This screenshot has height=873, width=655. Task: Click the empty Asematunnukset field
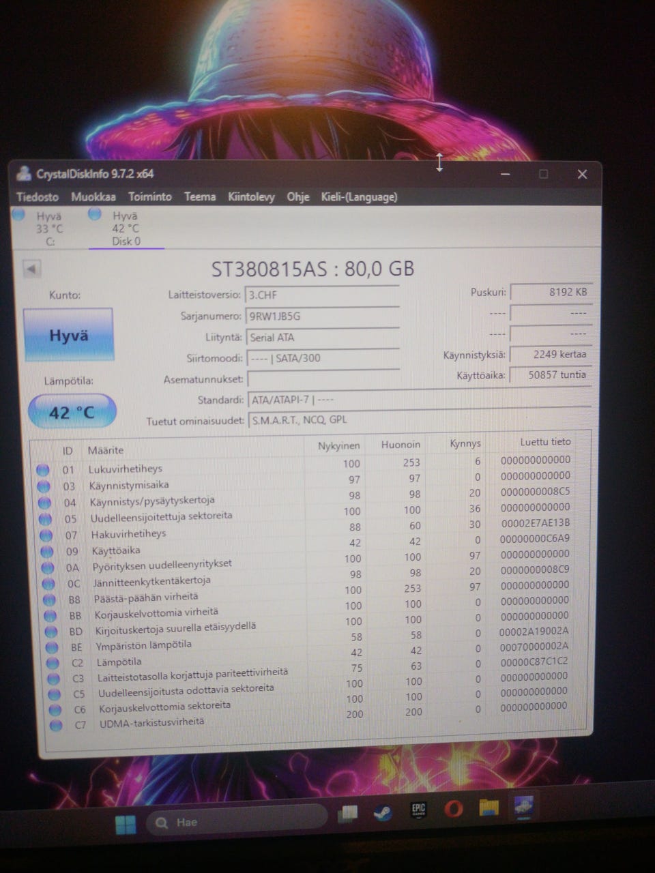322,379
